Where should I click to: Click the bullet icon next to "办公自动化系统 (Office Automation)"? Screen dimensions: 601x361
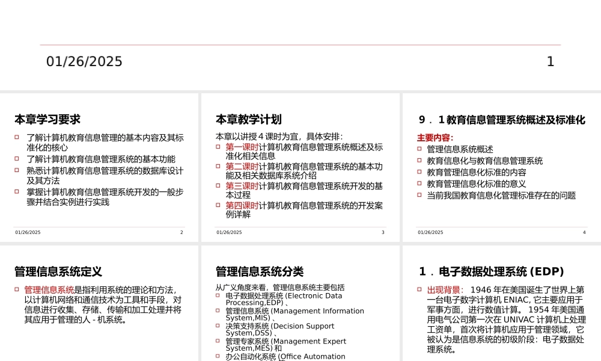coord(217,356)
